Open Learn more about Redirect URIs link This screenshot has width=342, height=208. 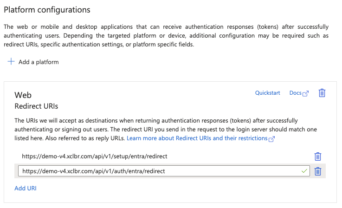197,138
